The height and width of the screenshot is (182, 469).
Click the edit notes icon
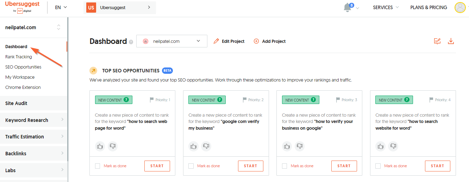point(437,41)
